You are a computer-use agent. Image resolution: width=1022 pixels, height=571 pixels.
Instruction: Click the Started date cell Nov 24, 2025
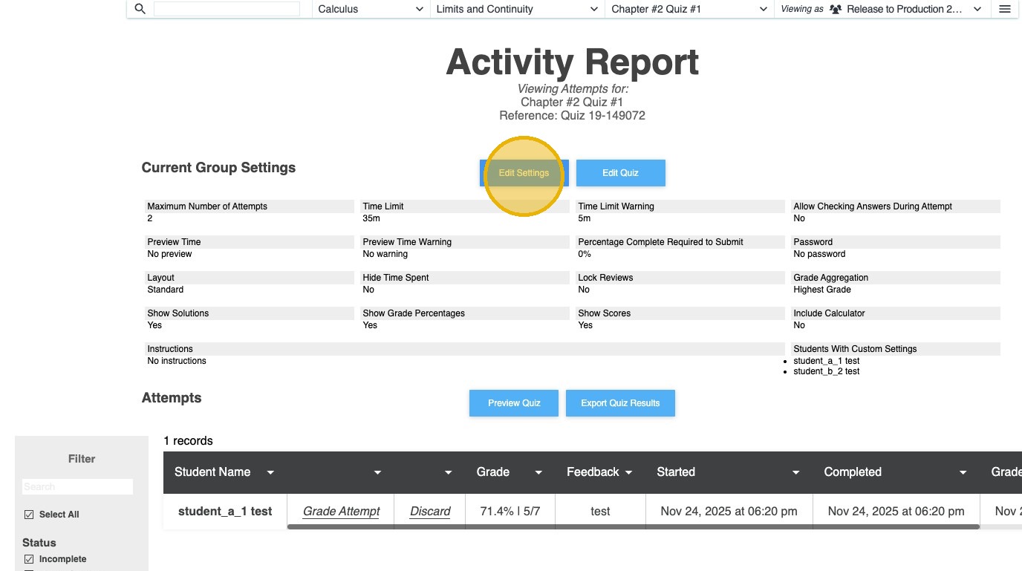[x=729, y=512]
